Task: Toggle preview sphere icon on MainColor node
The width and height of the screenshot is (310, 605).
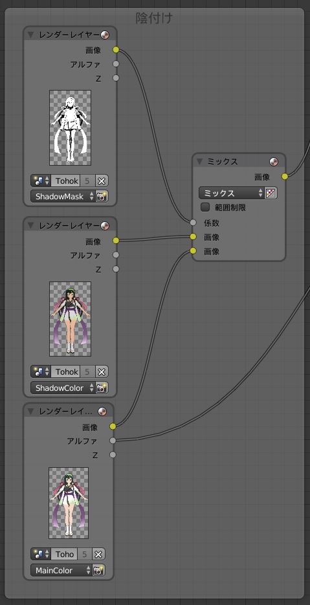Action: [102, 412]
